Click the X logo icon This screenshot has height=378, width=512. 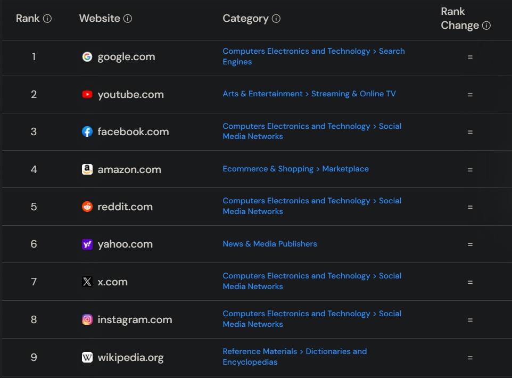click(87, 282)
